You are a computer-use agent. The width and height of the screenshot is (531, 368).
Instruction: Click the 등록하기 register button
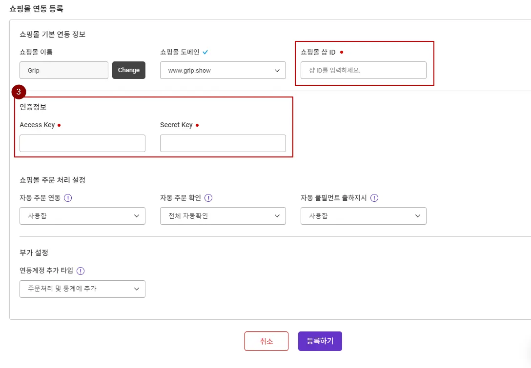pos(320,341)
